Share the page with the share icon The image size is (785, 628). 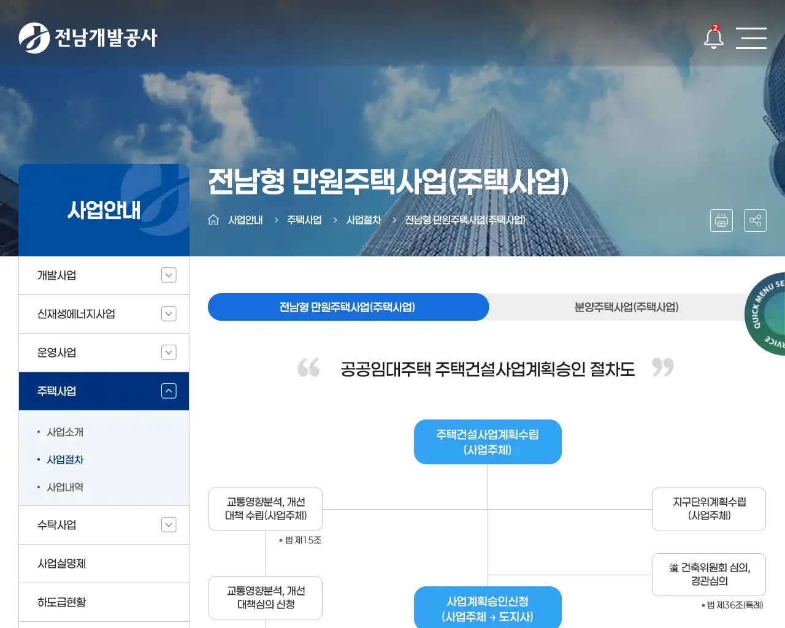pyautogui.click(x=755, y=220)
